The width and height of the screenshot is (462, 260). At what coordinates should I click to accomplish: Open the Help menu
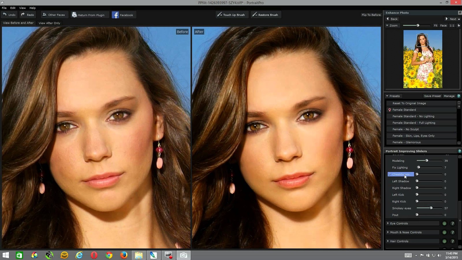[x=33, y=8]
